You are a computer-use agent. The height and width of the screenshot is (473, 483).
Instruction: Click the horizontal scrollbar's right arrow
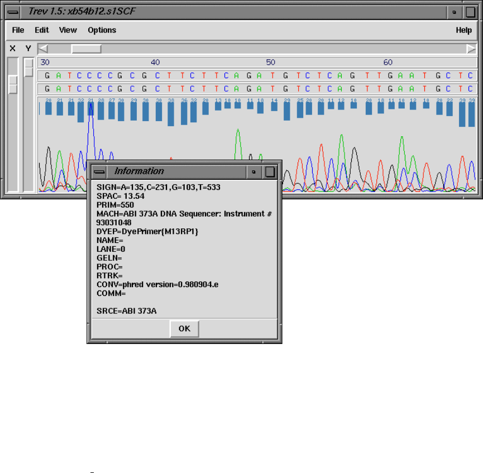pos(471,49)
